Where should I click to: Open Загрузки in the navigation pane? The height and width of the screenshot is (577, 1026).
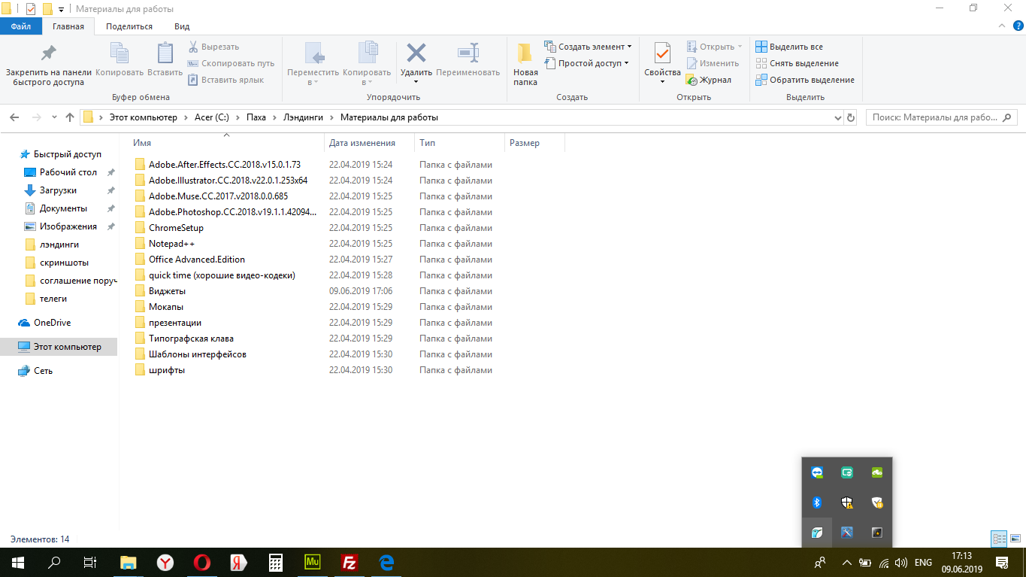pyautogui.click(x=58, y=190)
